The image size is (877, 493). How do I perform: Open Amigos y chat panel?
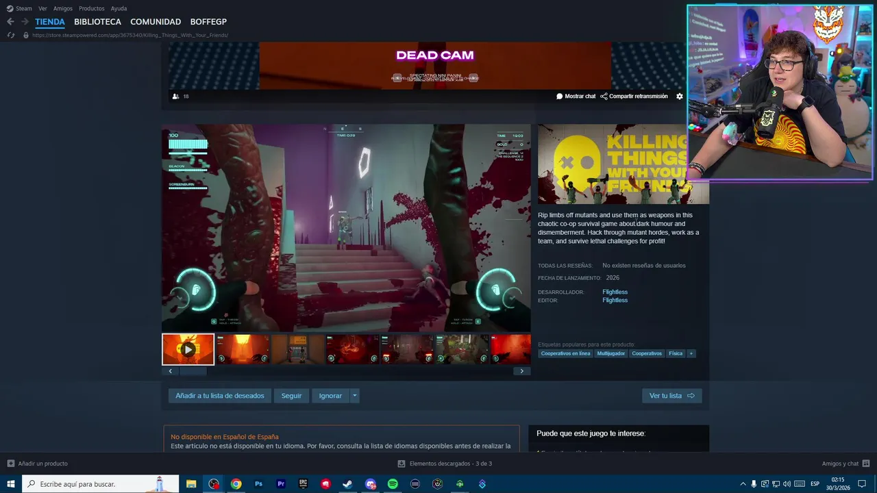[845, 464]
